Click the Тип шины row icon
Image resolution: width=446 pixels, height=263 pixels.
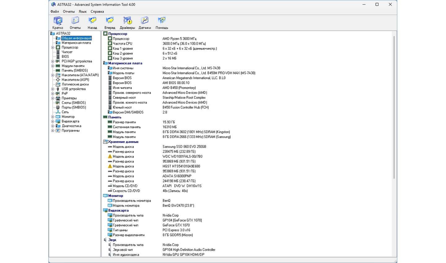pos(110,230)
